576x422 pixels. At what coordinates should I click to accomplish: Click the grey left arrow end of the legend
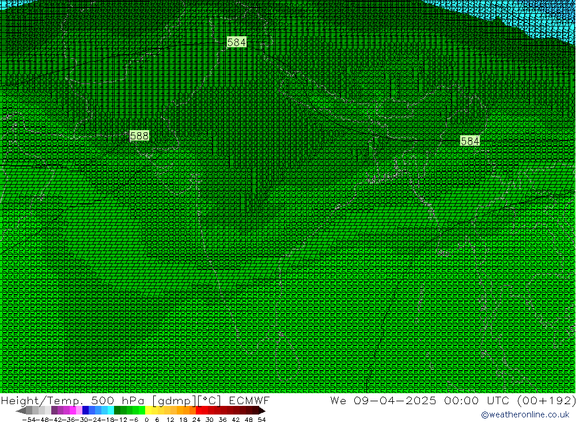tap(21, 410)
